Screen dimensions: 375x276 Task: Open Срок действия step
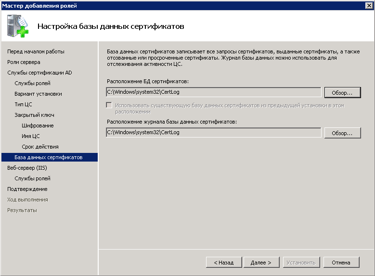point(40,147)
